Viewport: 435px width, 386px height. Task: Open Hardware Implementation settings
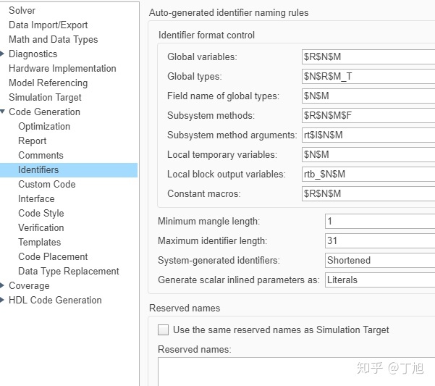tap(62, 69)
